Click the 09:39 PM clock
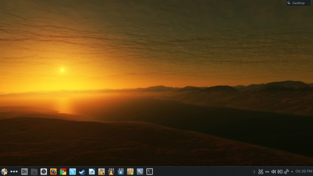Viewport: 313px width, 176px height. point(304,171)
